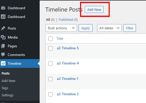Open Tags in the Timeline submenu
The image size is (146, 103).
5,88
